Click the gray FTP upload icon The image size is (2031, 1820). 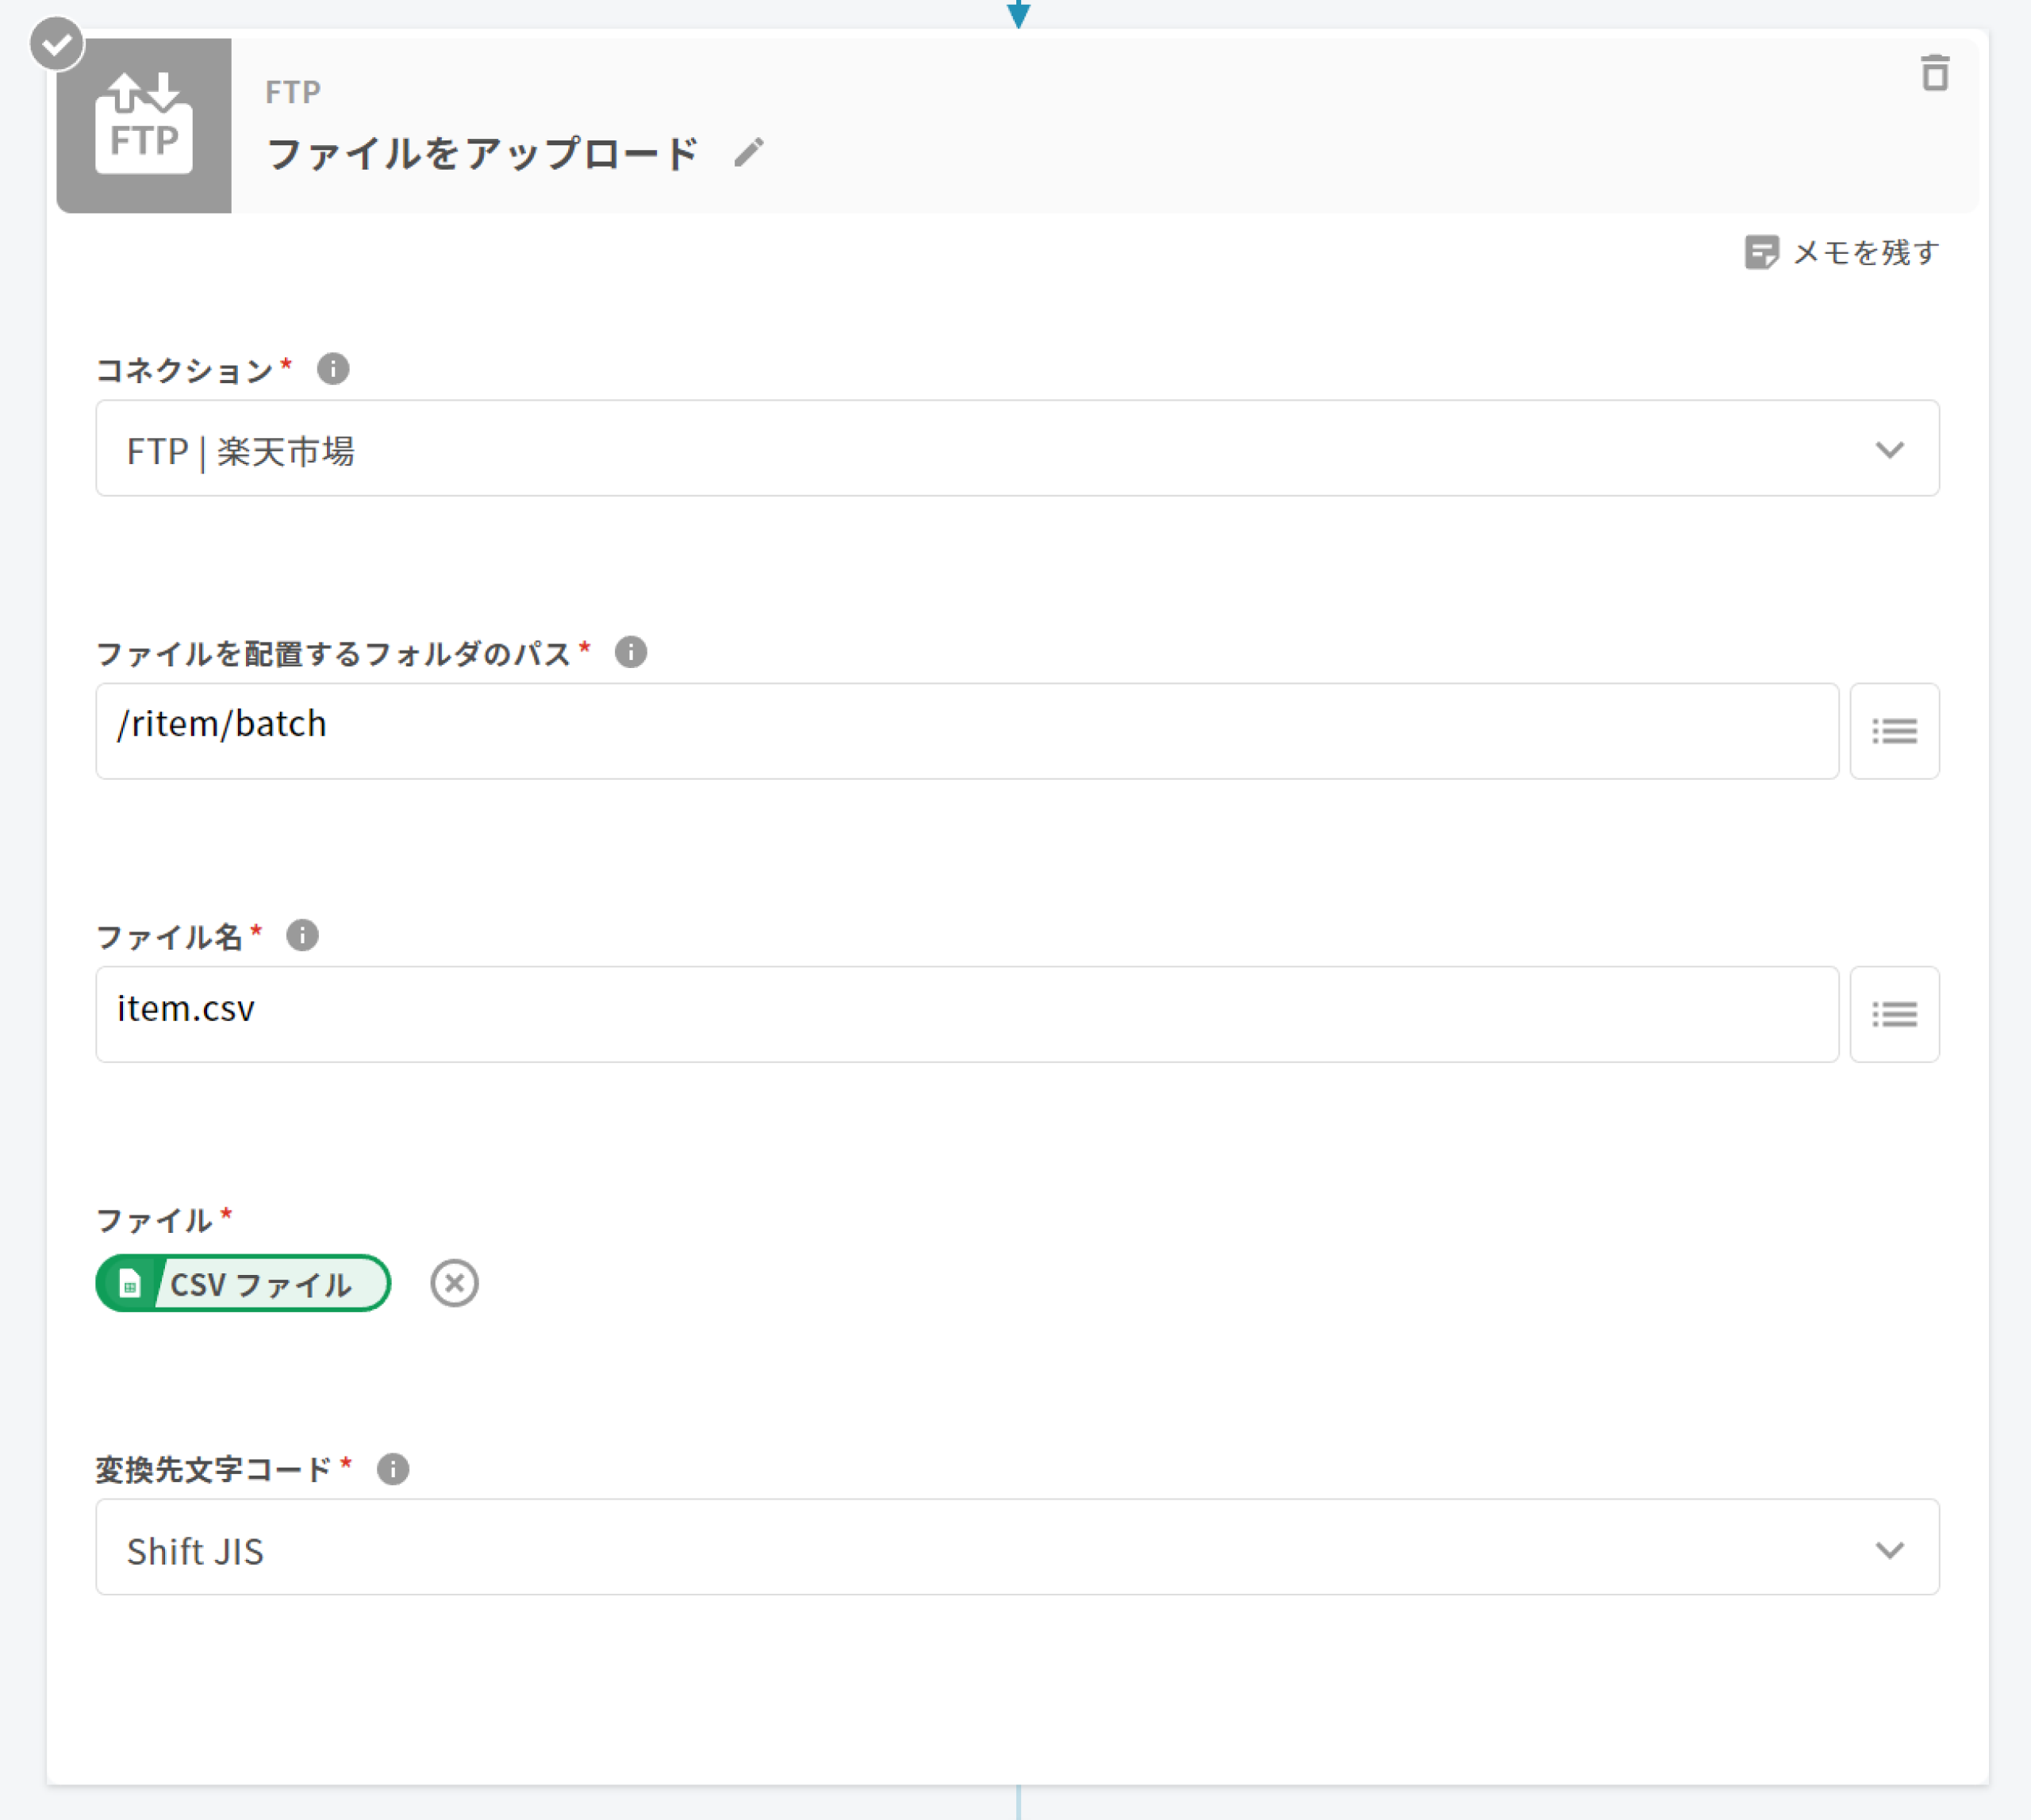point(144,126)
